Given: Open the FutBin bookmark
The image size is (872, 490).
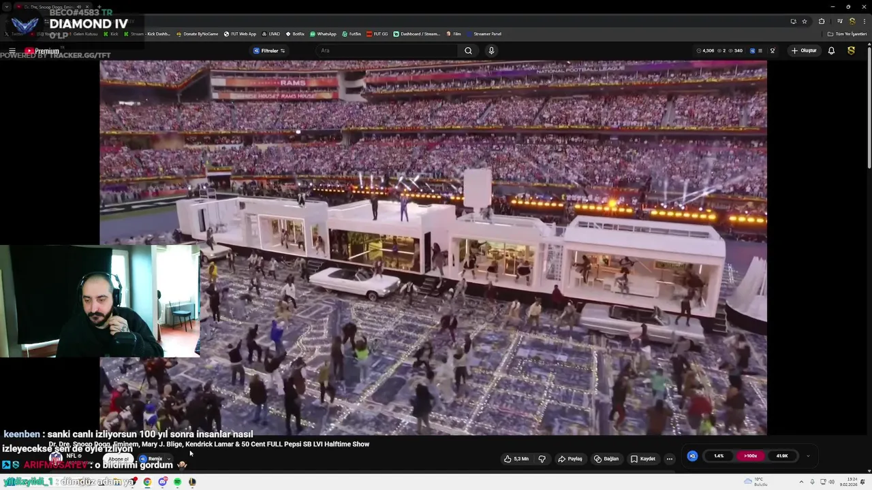Looking at the screenshot, I should (352, 33).
